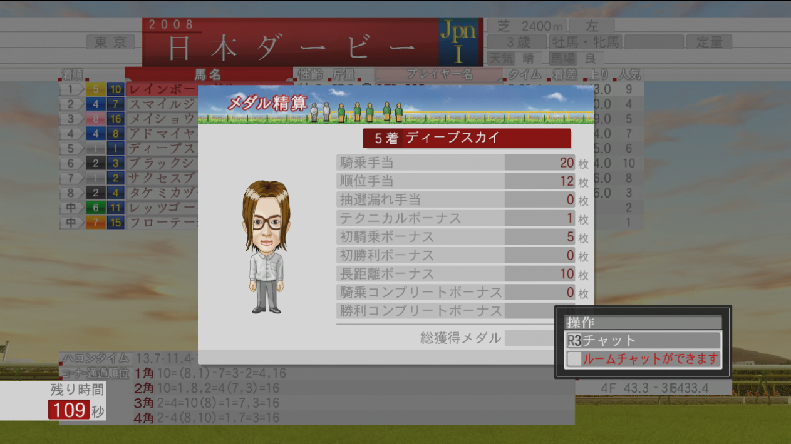Click the red 109 remaining seconds counter
The width and height of the screenshot is (791, 444).
coord(70,410)
